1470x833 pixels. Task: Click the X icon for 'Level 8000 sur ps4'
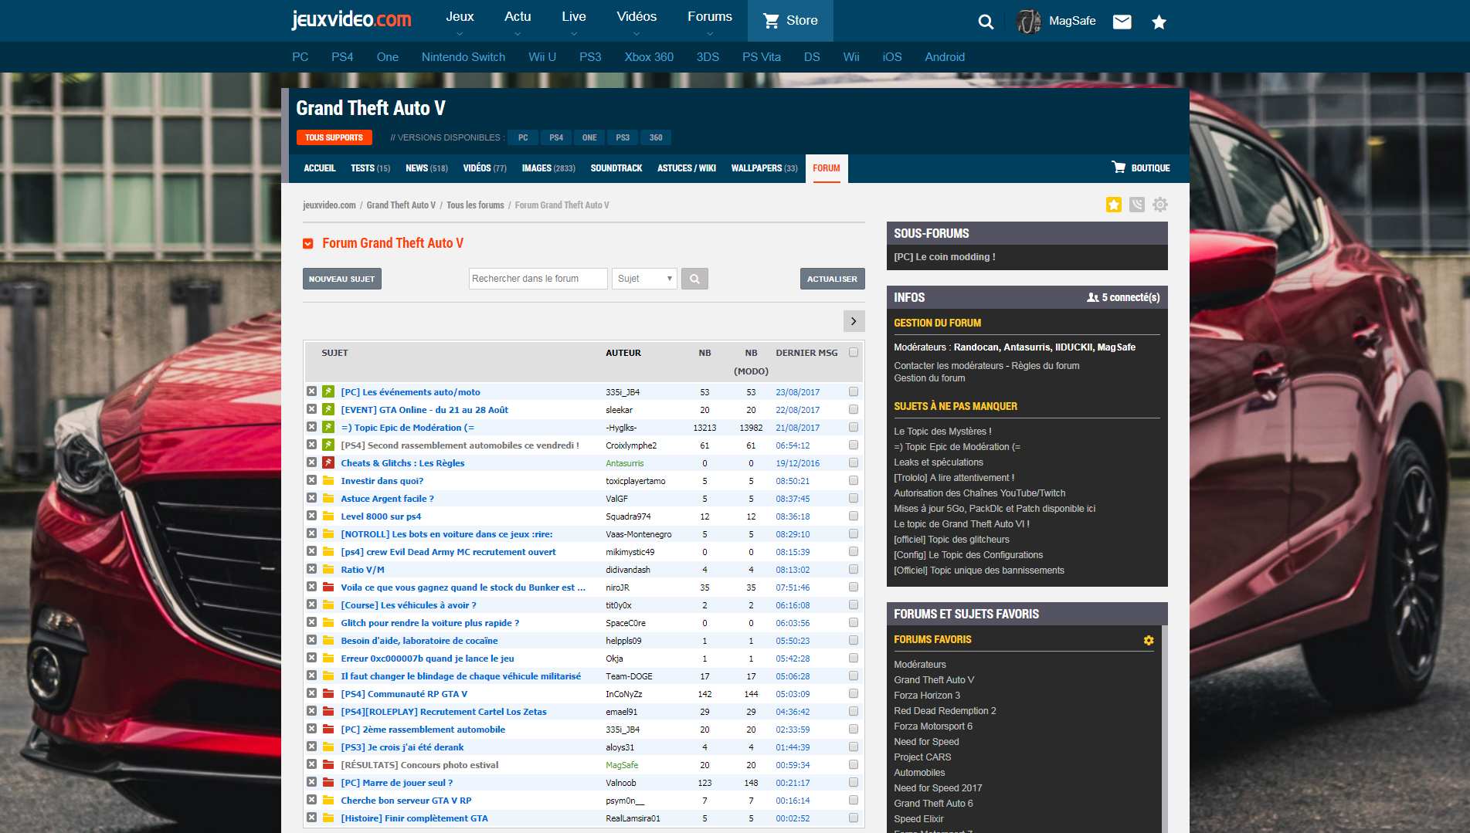pos(311,516)
